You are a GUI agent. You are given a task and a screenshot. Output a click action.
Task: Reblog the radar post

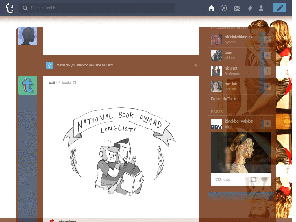tap(253, 179)
